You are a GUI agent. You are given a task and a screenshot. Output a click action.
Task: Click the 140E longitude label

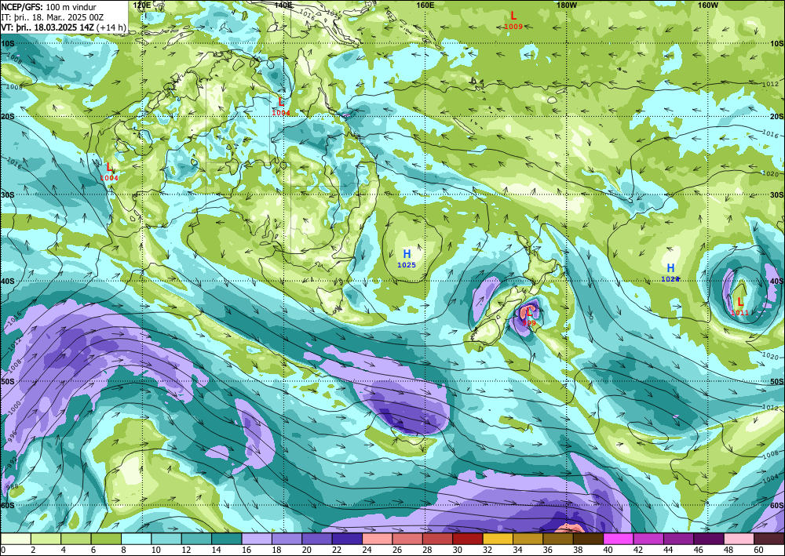[283, 5]
